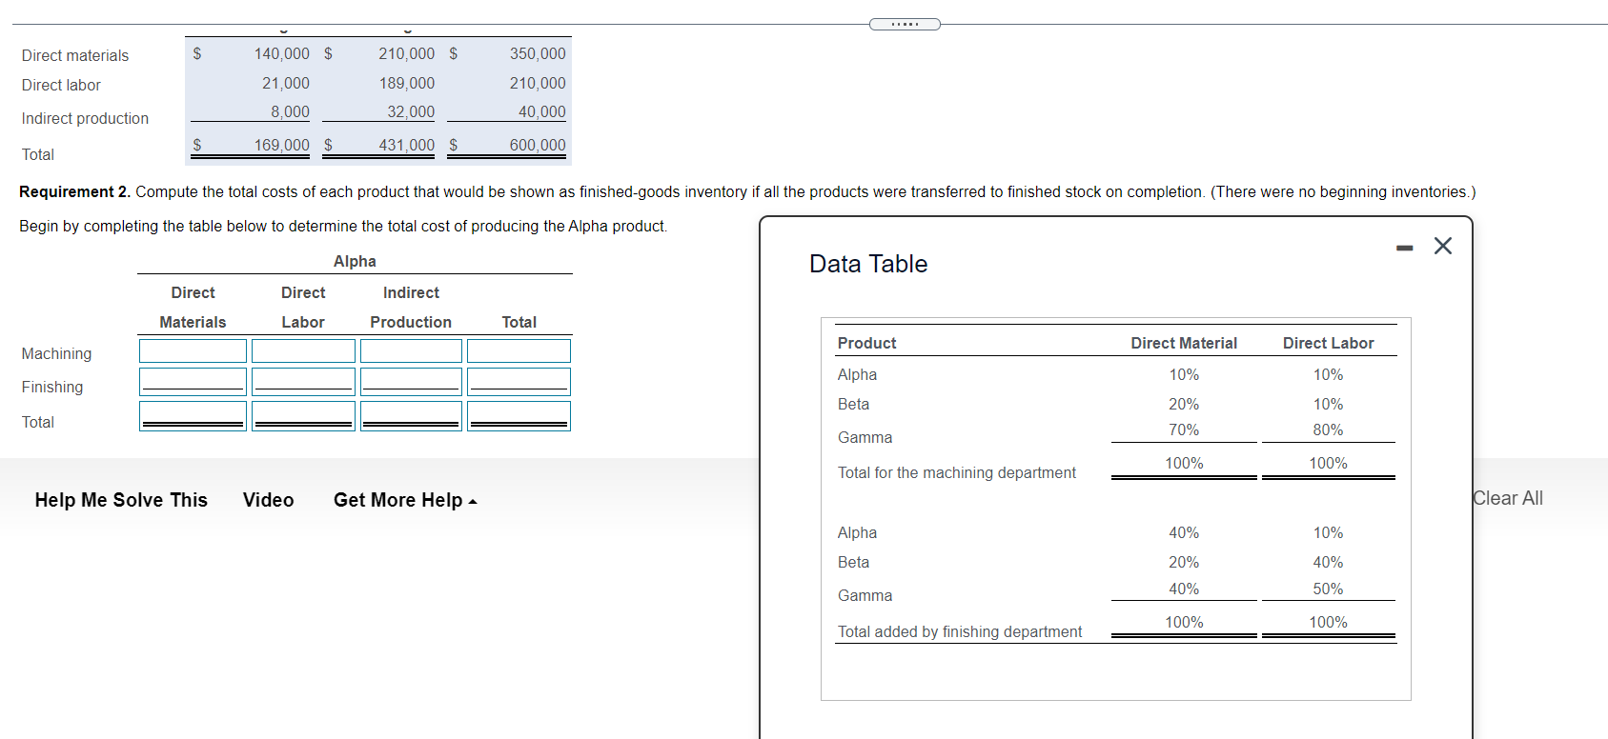Click the 169,000 total value
Image resolution: width=1608 pixels, height=739 pixels.
tap(281, 146)
